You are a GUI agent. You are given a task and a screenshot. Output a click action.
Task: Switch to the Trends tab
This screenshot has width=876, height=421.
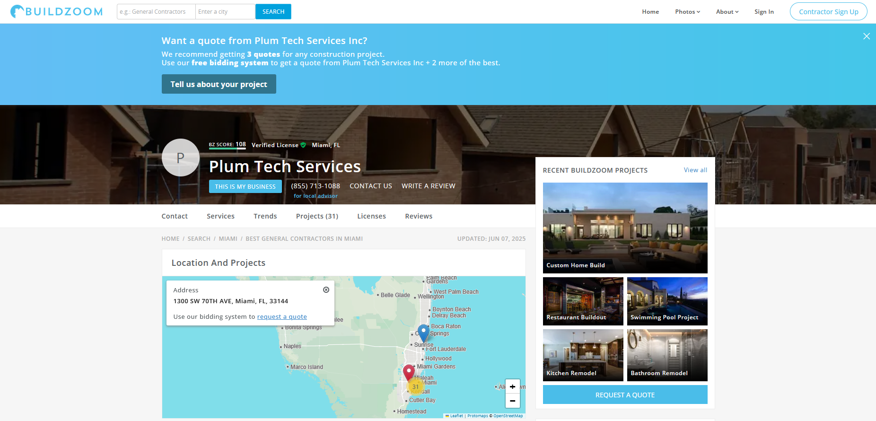coord(265,216)
